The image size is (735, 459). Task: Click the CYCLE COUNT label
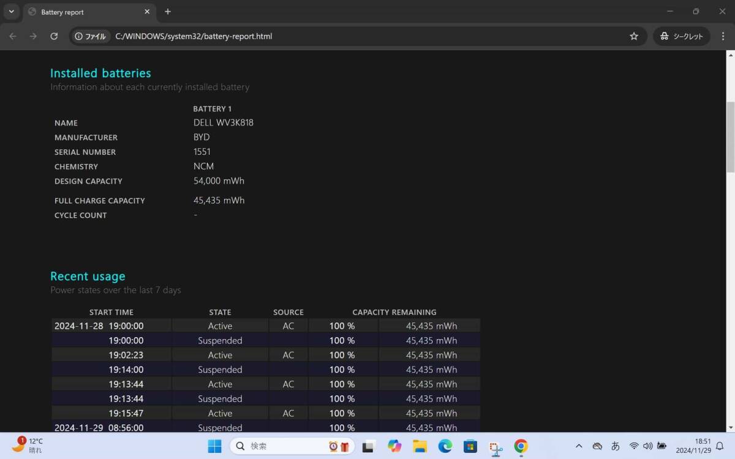(x=80, y=215)
